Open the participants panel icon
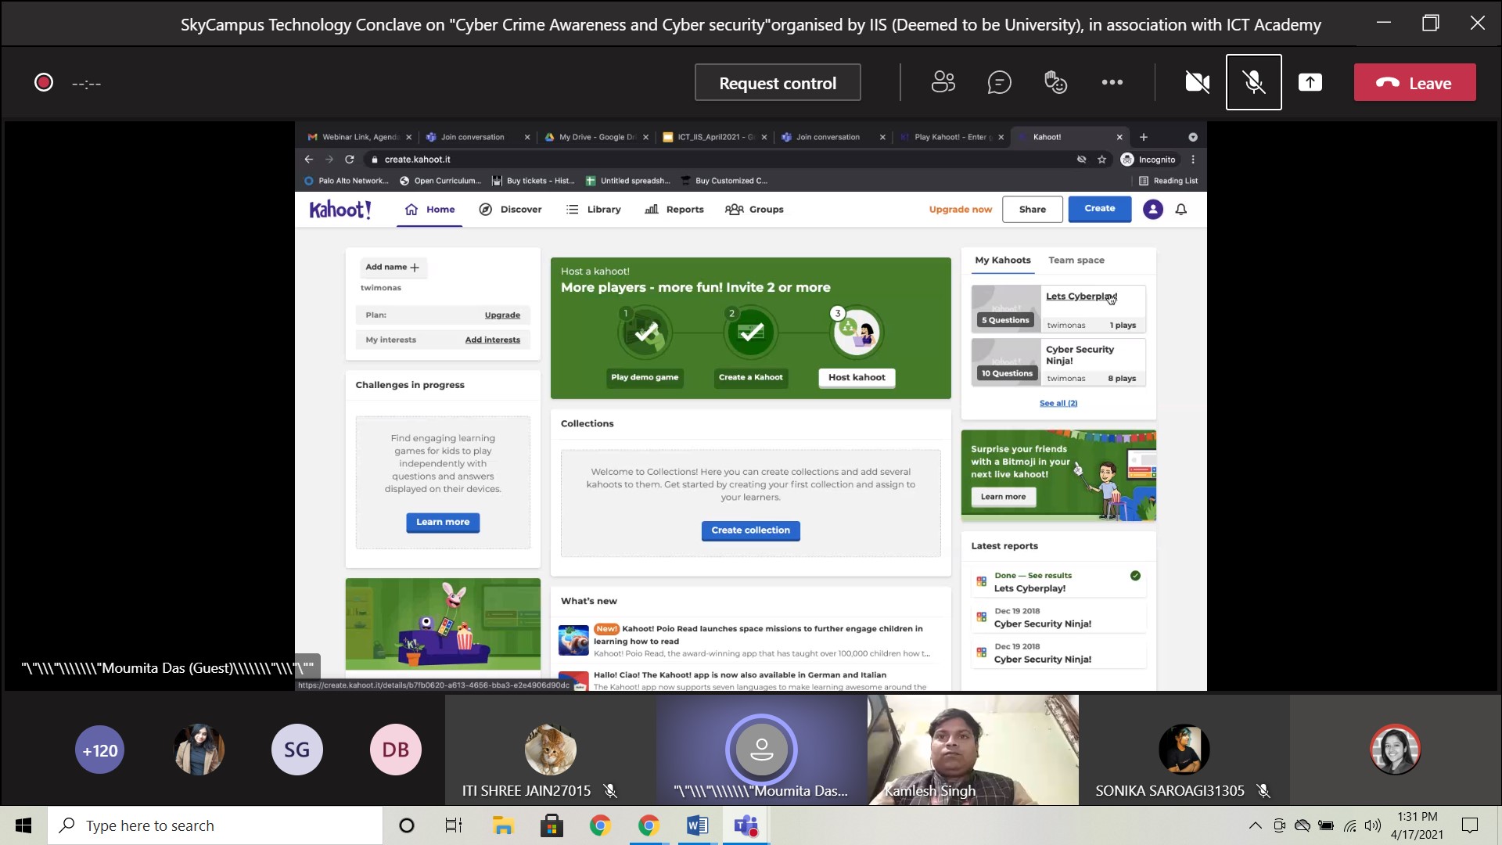The image size is (1502, 845). click(x=943, y=82)
